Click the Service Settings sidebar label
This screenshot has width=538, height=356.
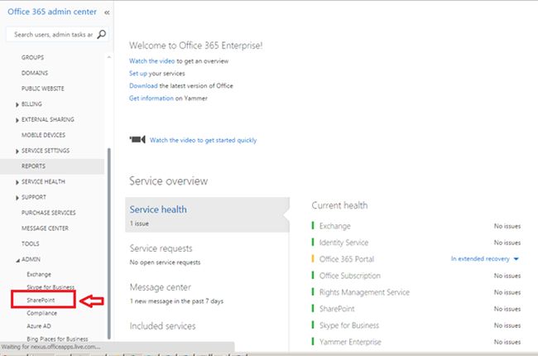point(46,151)
